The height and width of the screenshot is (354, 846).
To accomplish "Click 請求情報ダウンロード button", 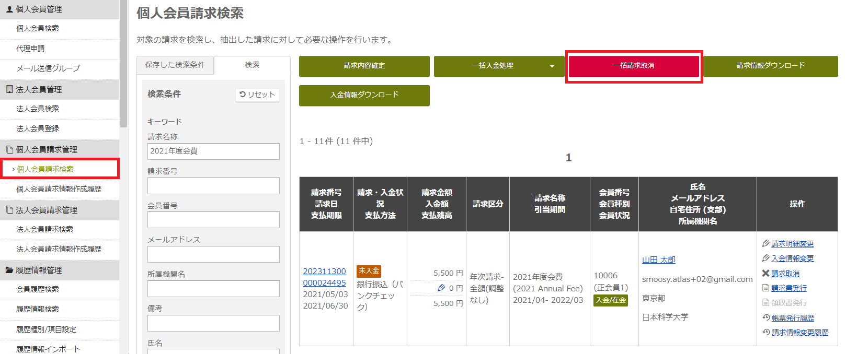I will point(771,66).
